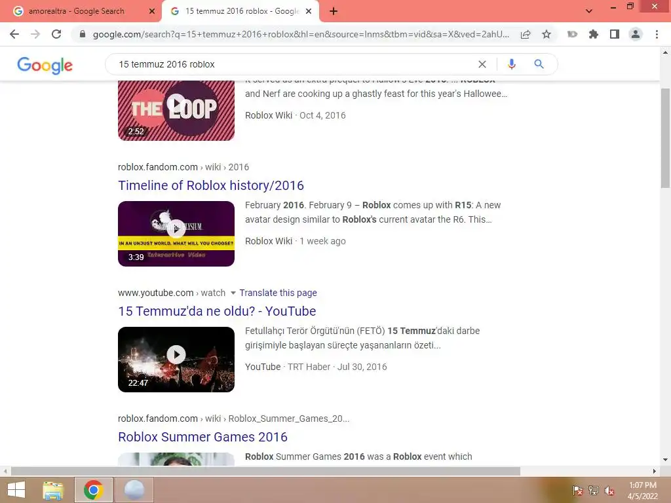Click the muted volume tray icon
671x503 pixels.
(609, 490)
